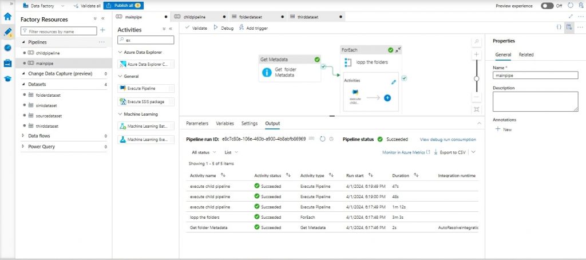Switch to the Variables tab

(x=225, y=123)
